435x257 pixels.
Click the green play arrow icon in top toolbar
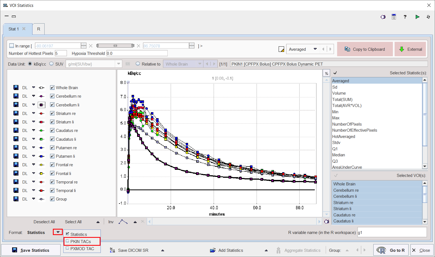417,17
